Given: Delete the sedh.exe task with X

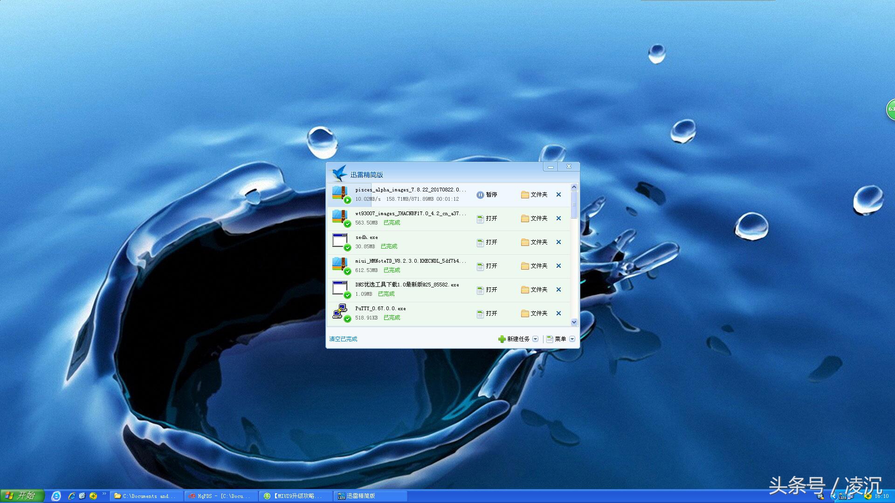Looking at the screenshot, I should pos(558,242).
